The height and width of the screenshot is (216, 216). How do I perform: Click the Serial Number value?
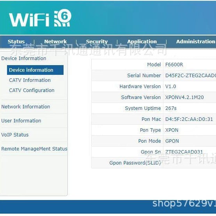191,76
